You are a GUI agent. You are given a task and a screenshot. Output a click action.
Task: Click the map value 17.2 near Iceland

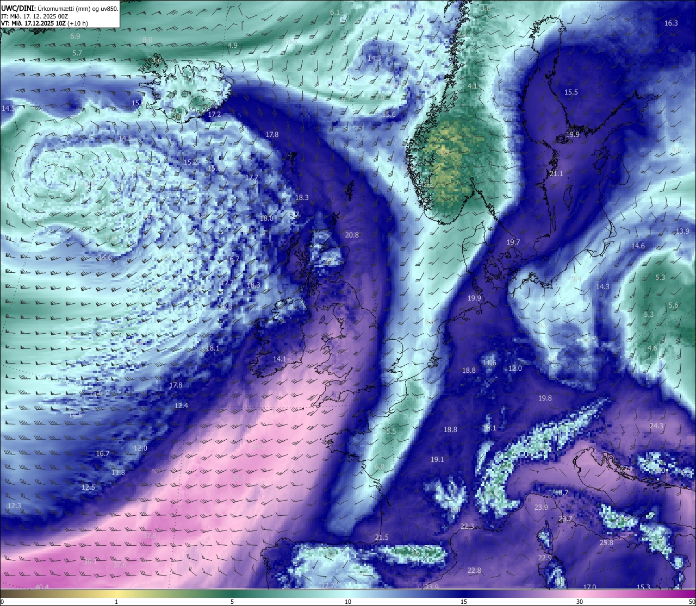coord(214,115)
